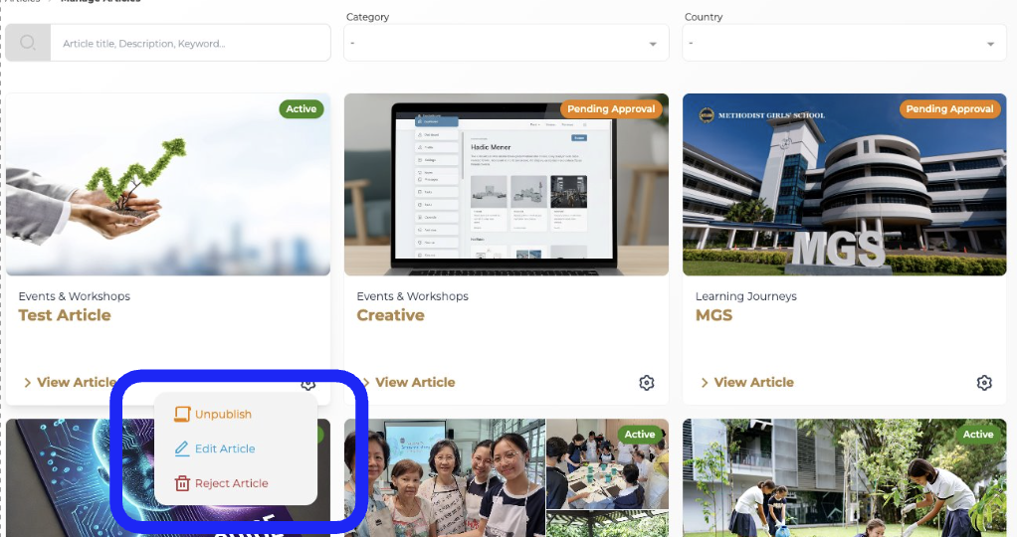The height and width of the screenshot is (537, 1017).
Task: Choose Edit Article in the popup menu
Action: [x=225, y=449]
